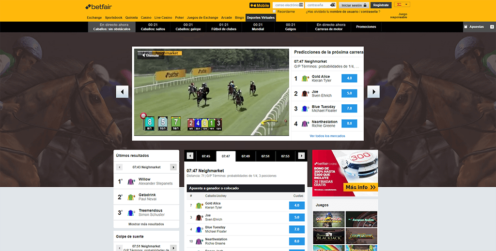Open forgotten username/password link
This screenshot has height=251, width=496.
point(343,12)
